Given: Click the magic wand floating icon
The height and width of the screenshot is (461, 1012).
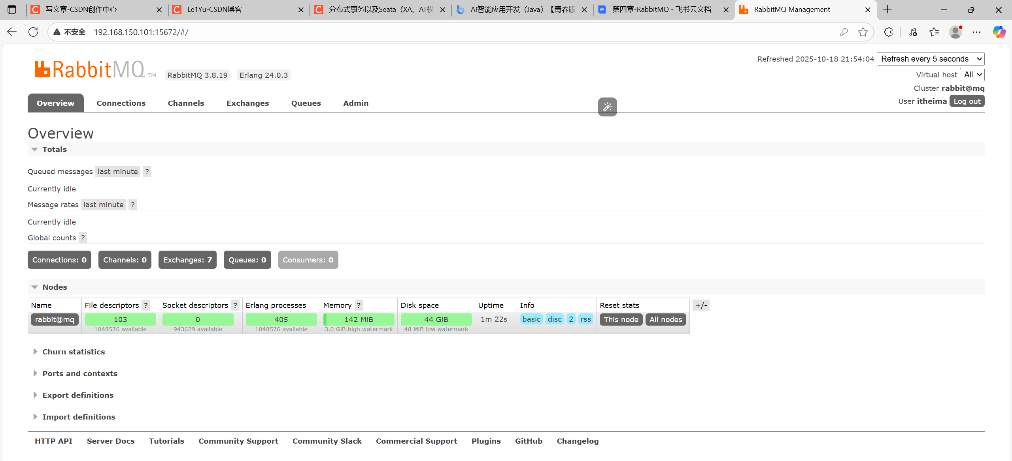Looking at the screenshot, I should 607,107.
